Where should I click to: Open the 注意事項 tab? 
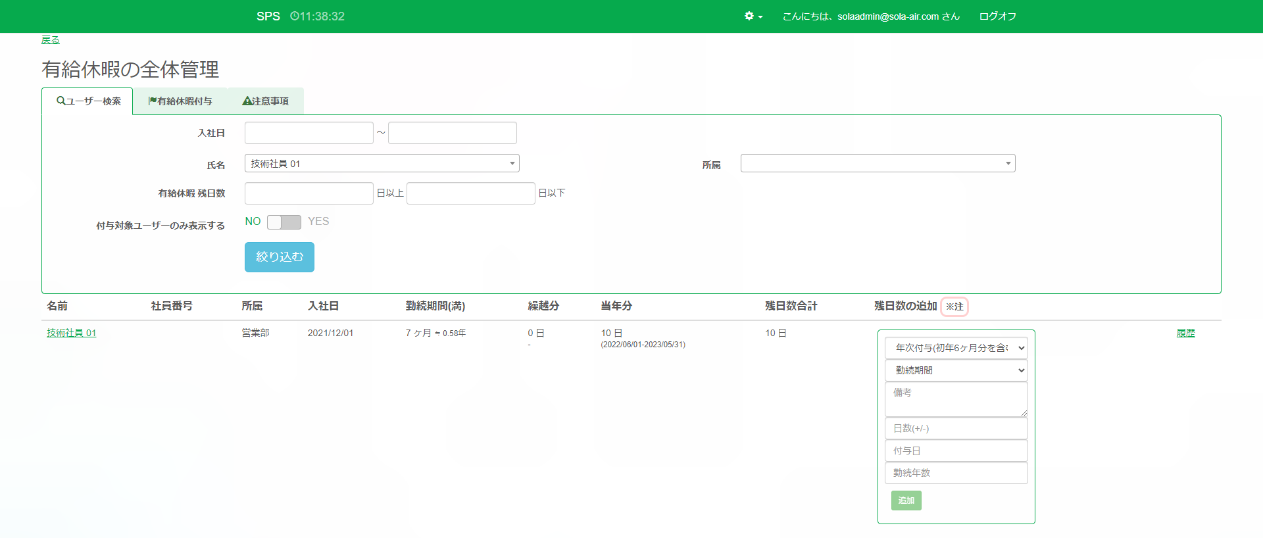tap(266, 101)
